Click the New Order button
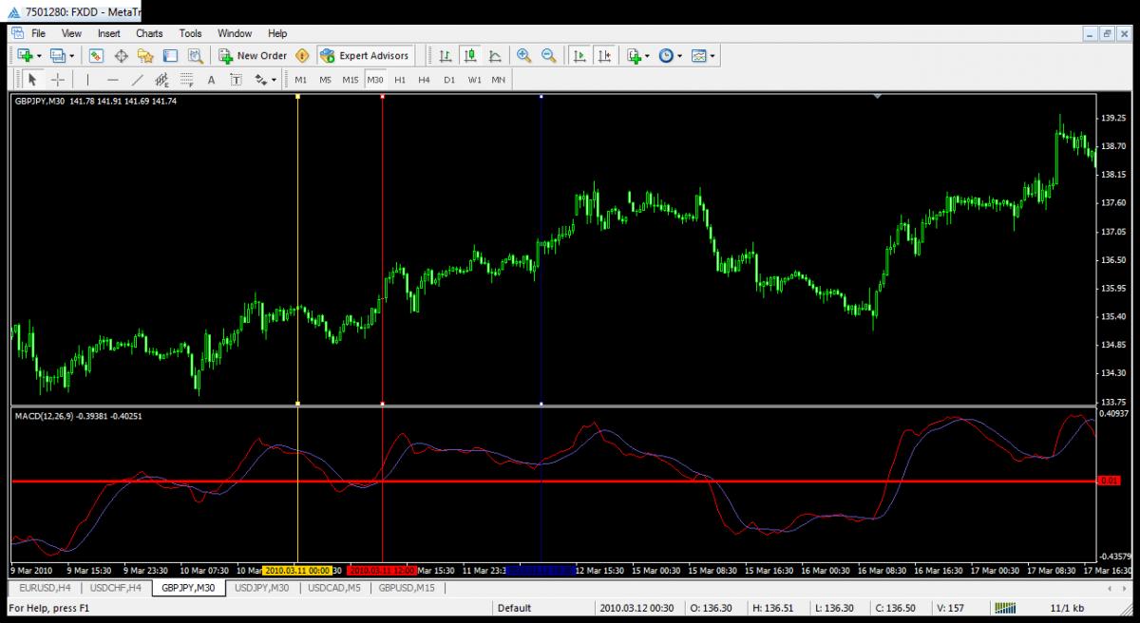 click(252, 56)
